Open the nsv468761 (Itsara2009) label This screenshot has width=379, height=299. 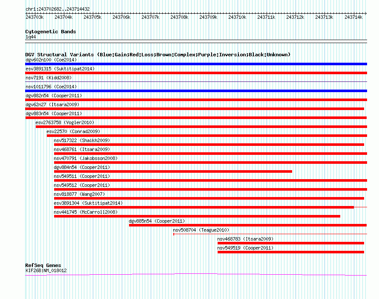(x=82, y=149)
